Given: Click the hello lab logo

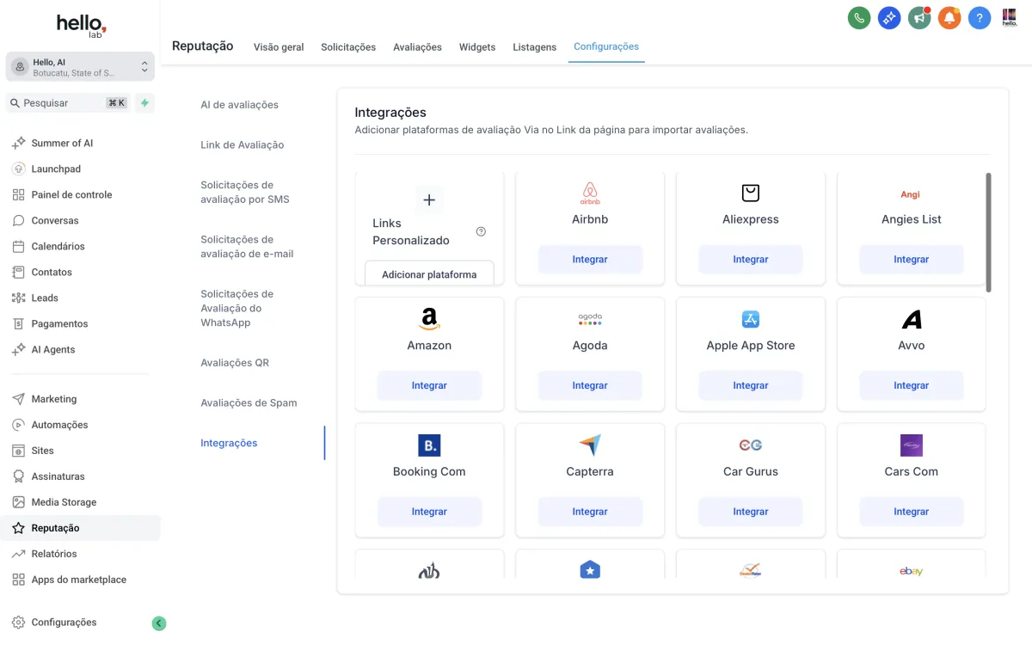Looking at the screenshot, I should coord(82,25).
